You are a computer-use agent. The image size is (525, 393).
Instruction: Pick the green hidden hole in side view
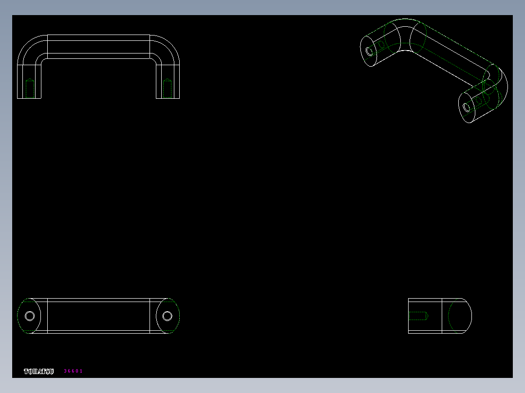(418, 316)
